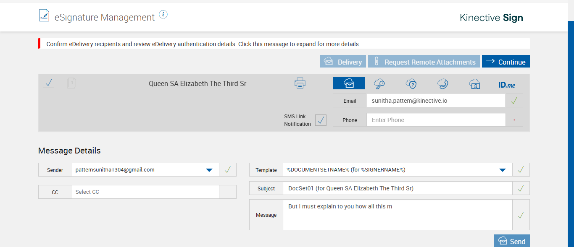Click the Enter Phone input field
This screenshot has height=247, width=574.
click(x=436, y=120)
